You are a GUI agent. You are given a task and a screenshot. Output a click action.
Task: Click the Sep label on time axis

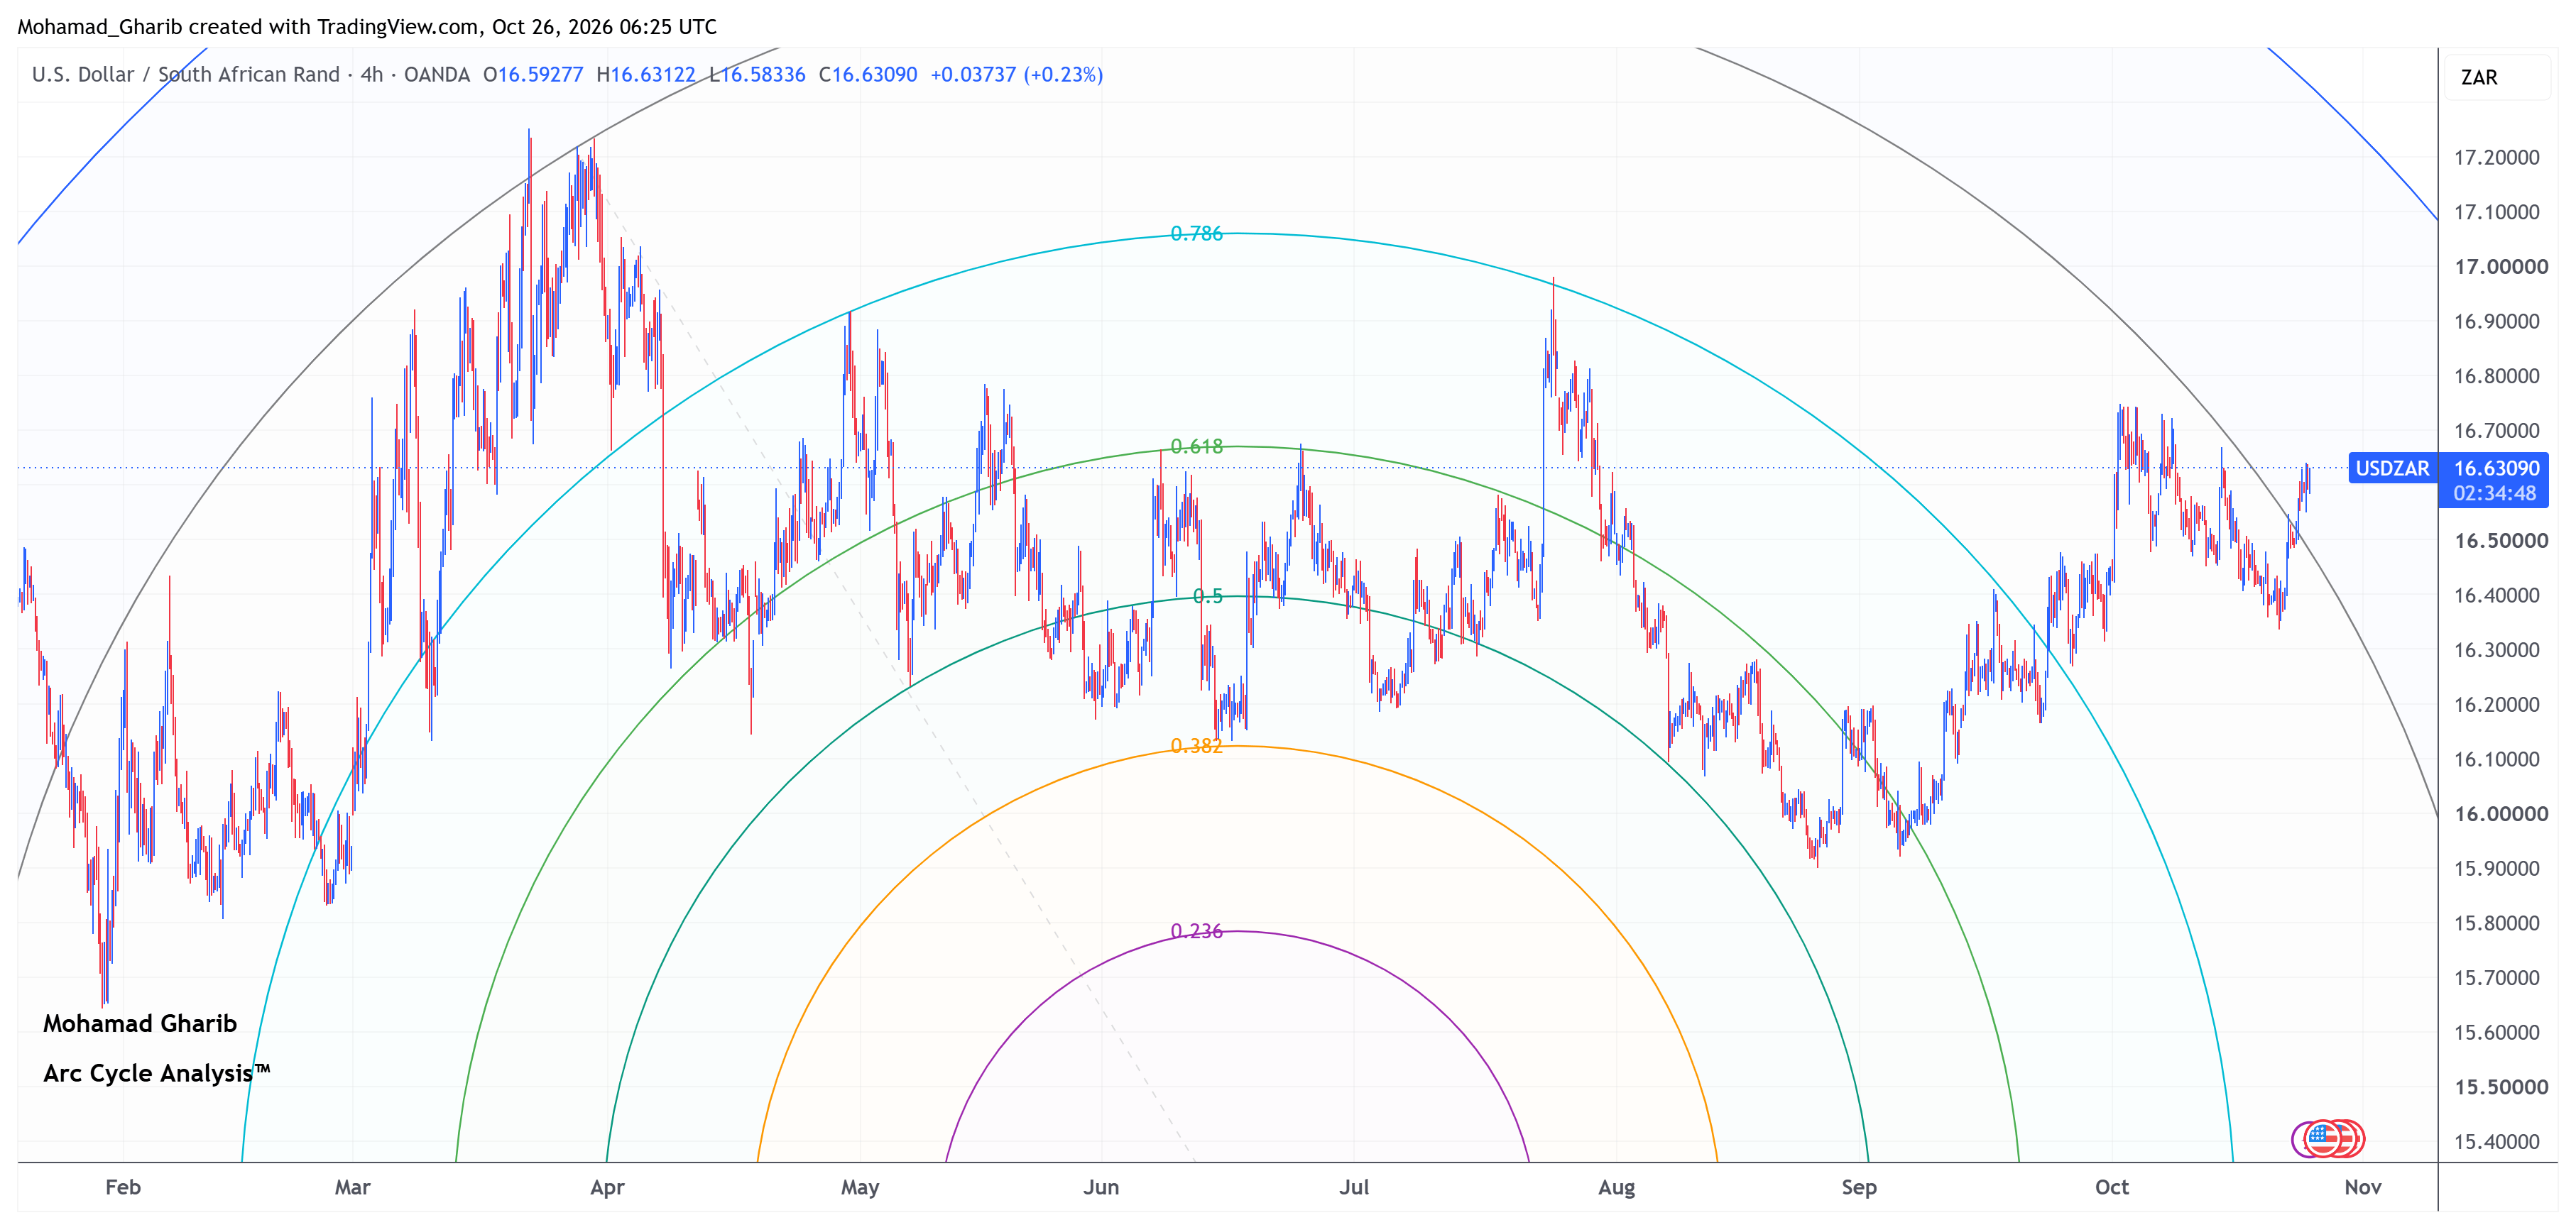[x=1859, y=1187]
